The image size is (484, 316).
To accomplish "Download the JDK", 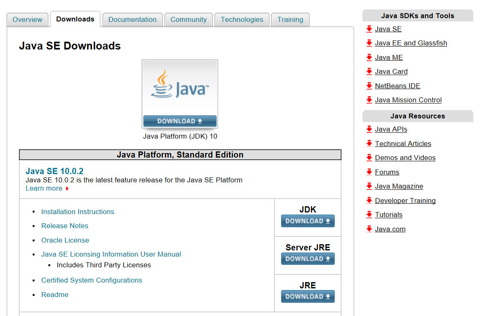I will (308, 221).
